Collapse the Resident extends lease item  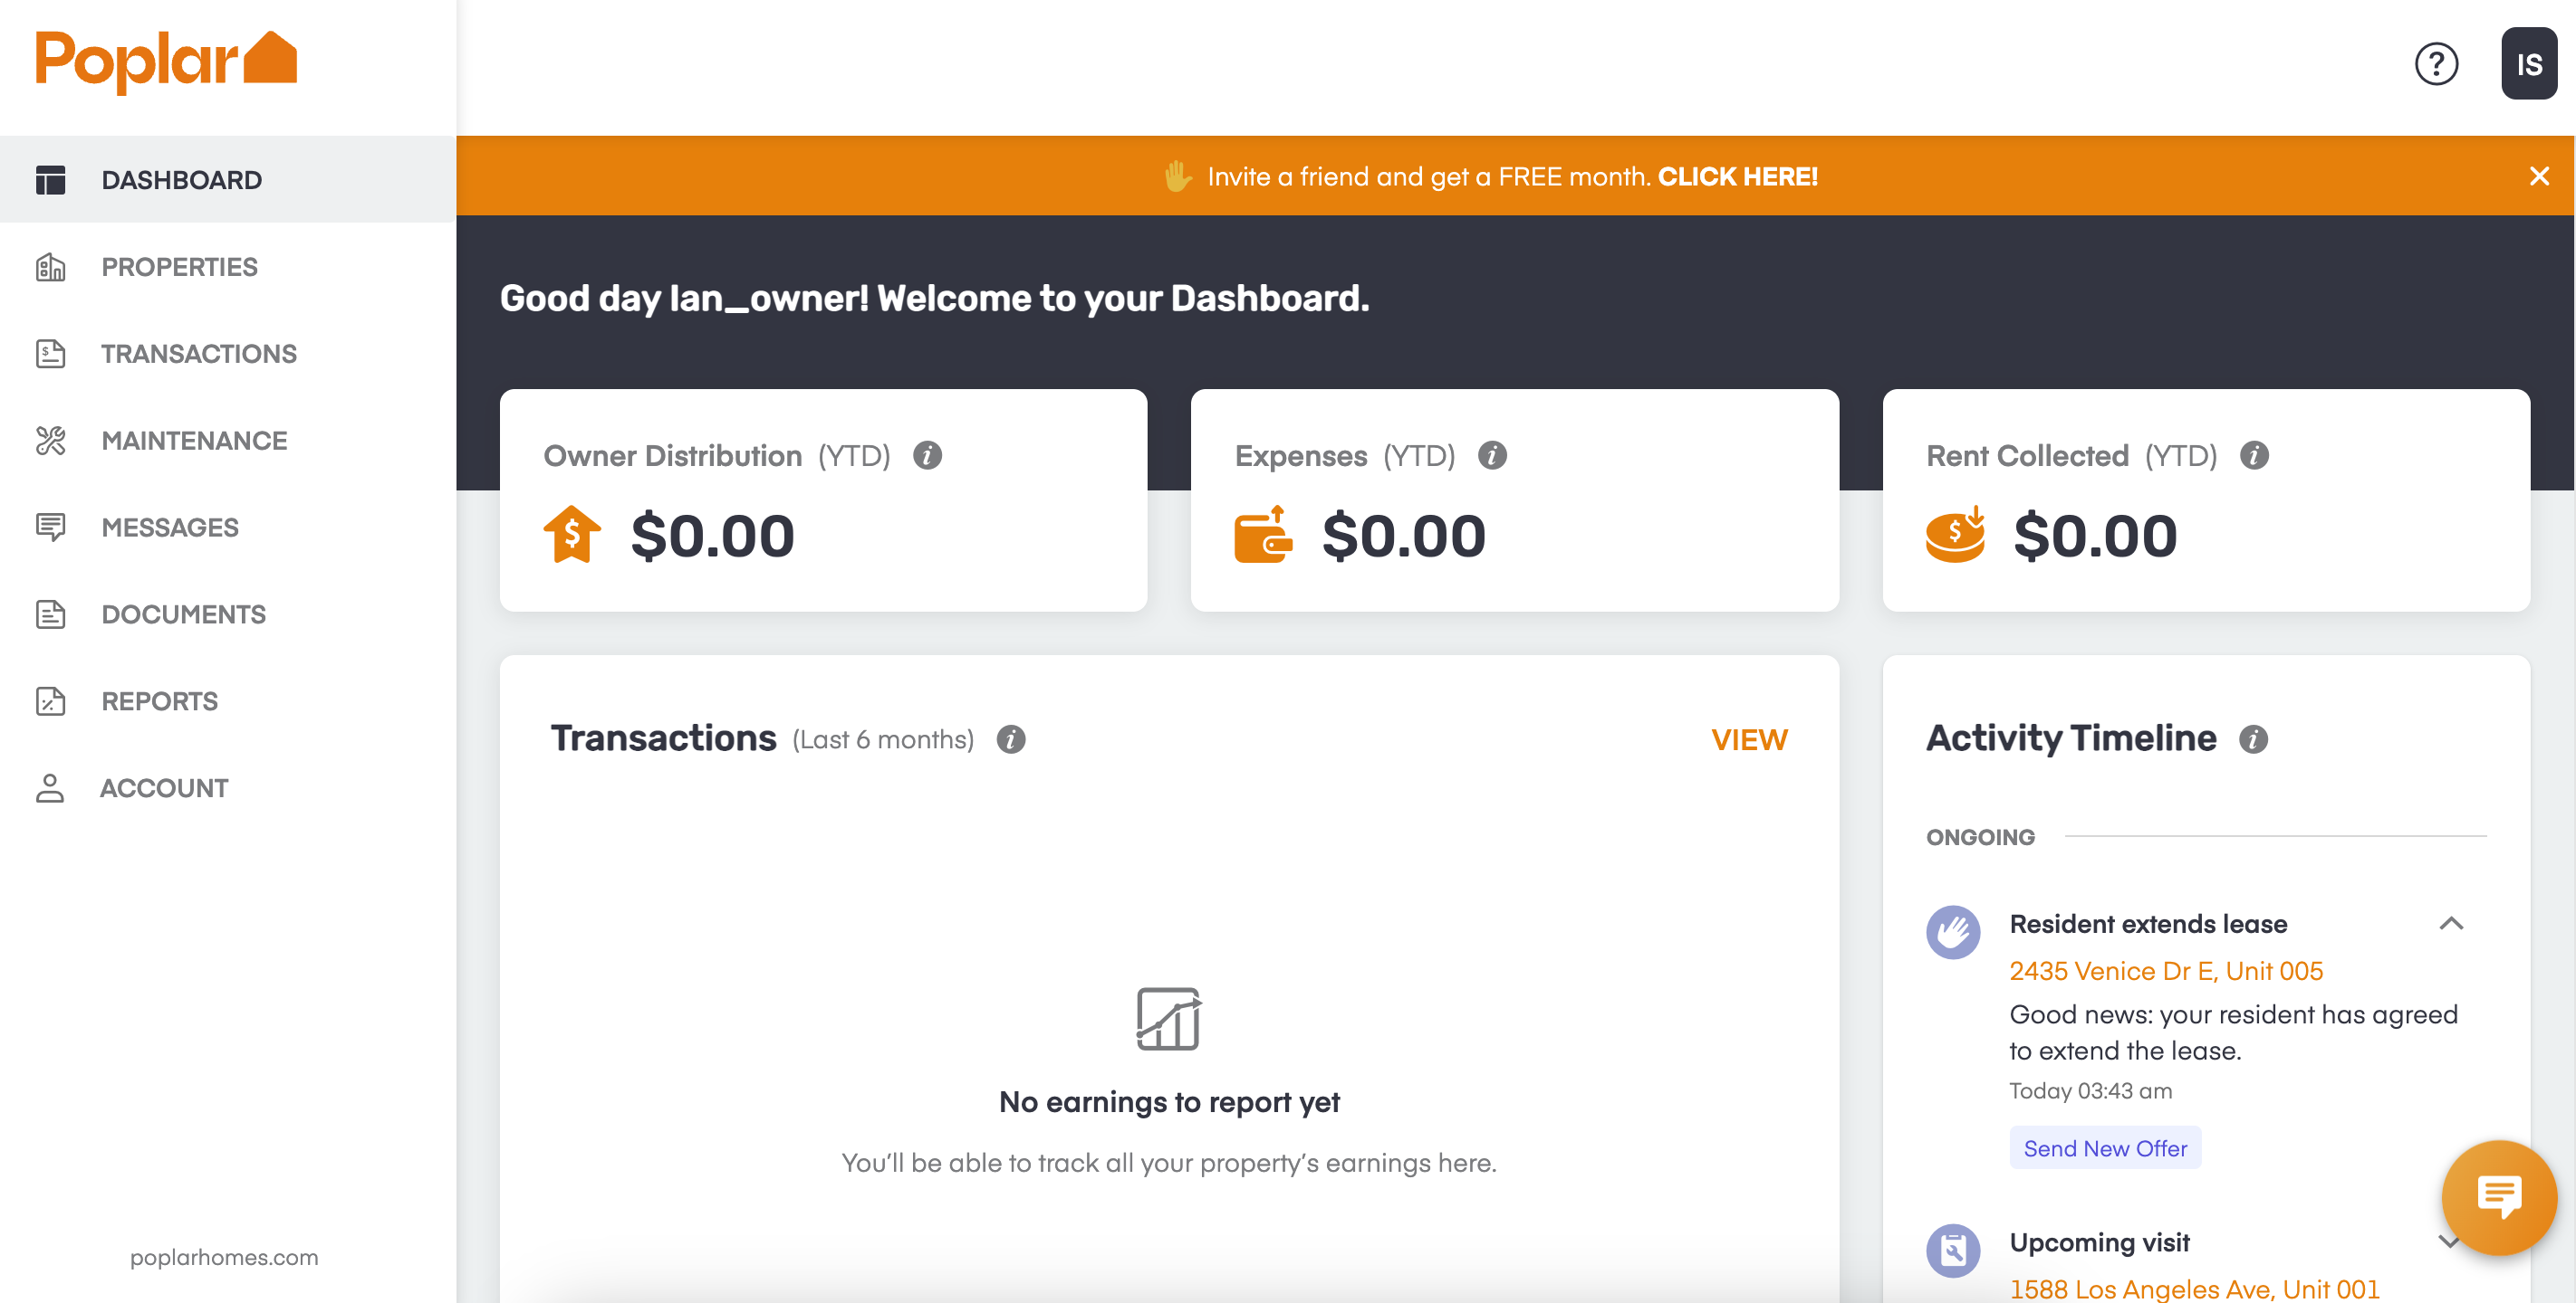(x=2450, y=923)
